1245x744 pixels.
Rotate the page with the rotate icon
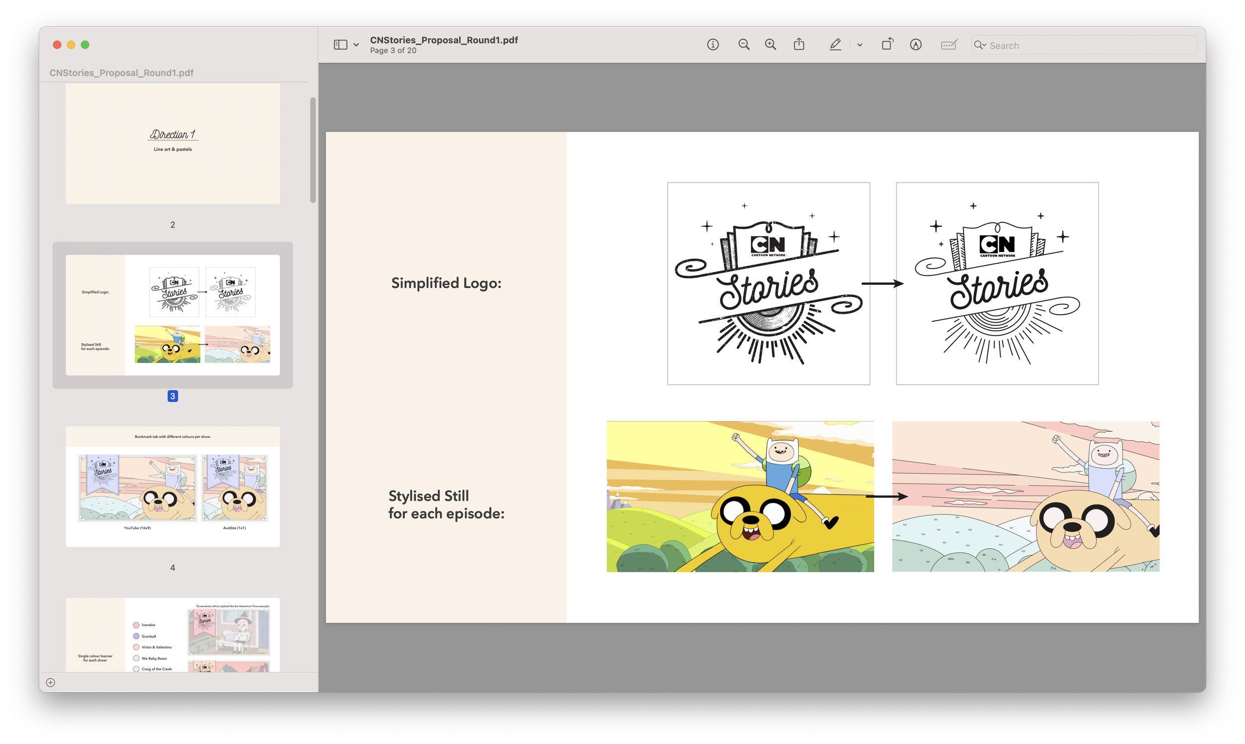[887, 44]
